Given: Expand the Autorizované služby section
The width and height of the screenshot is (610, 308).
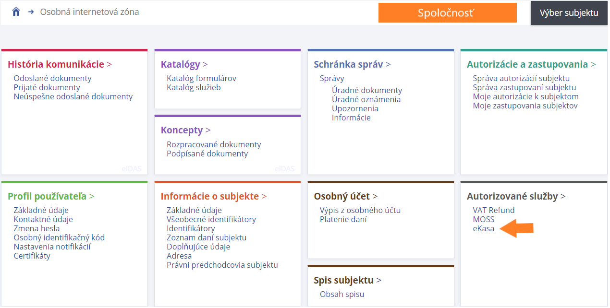Looking at the screenshot, I should pos(513,196).
